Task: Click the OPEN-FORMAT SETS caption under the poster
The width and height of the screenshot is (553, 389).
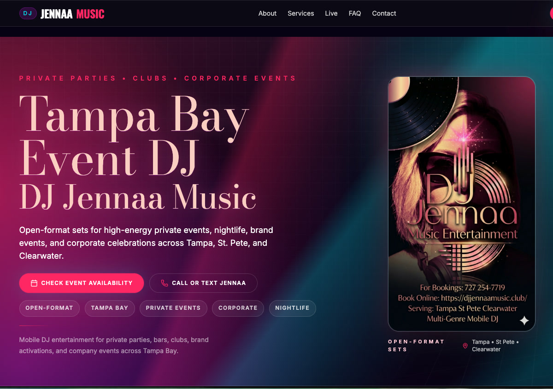Action: (x=416, y=346)
